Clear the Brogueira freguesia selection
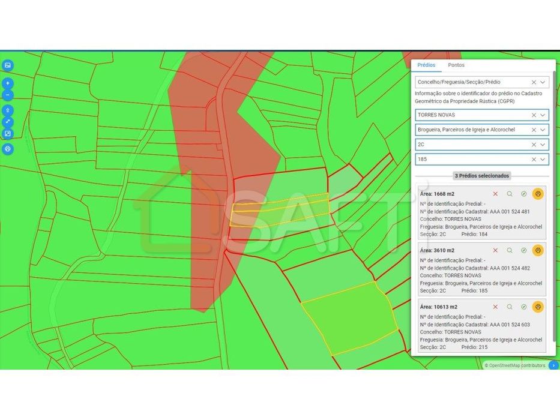The width and height of the screenshot is (560, 420). click(x=534, y=130)
